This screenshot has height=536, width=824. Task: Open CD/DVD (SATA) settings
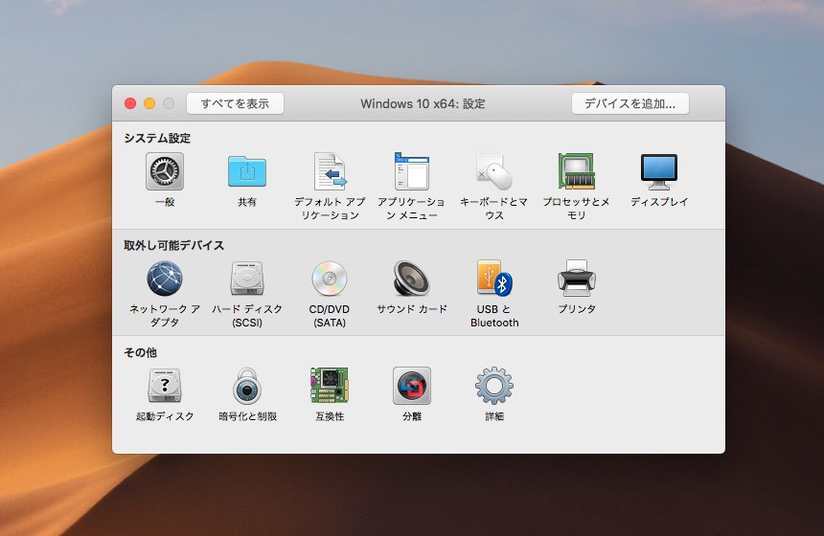(x=330, y=279)
